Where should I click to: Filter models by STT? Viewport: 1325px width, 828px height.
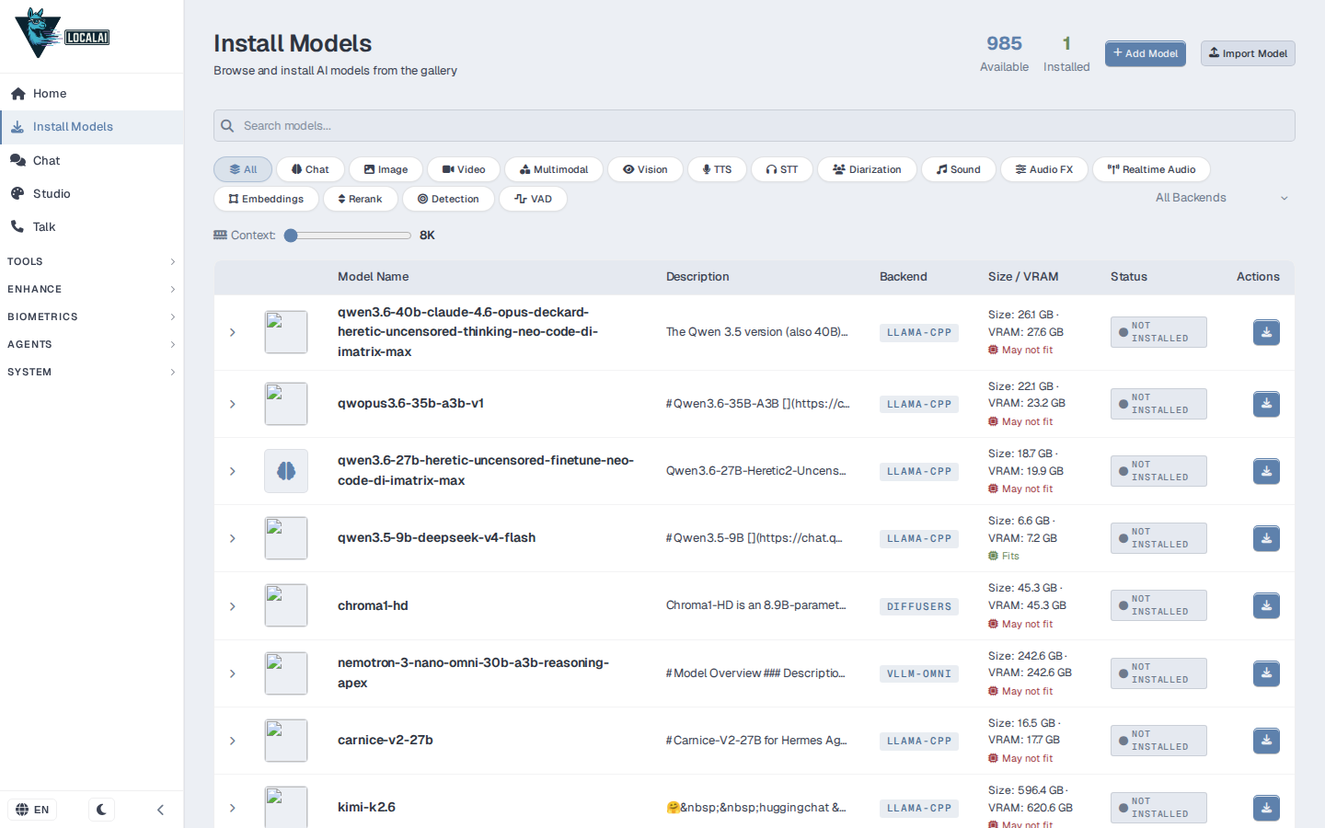tap(782, 169)
